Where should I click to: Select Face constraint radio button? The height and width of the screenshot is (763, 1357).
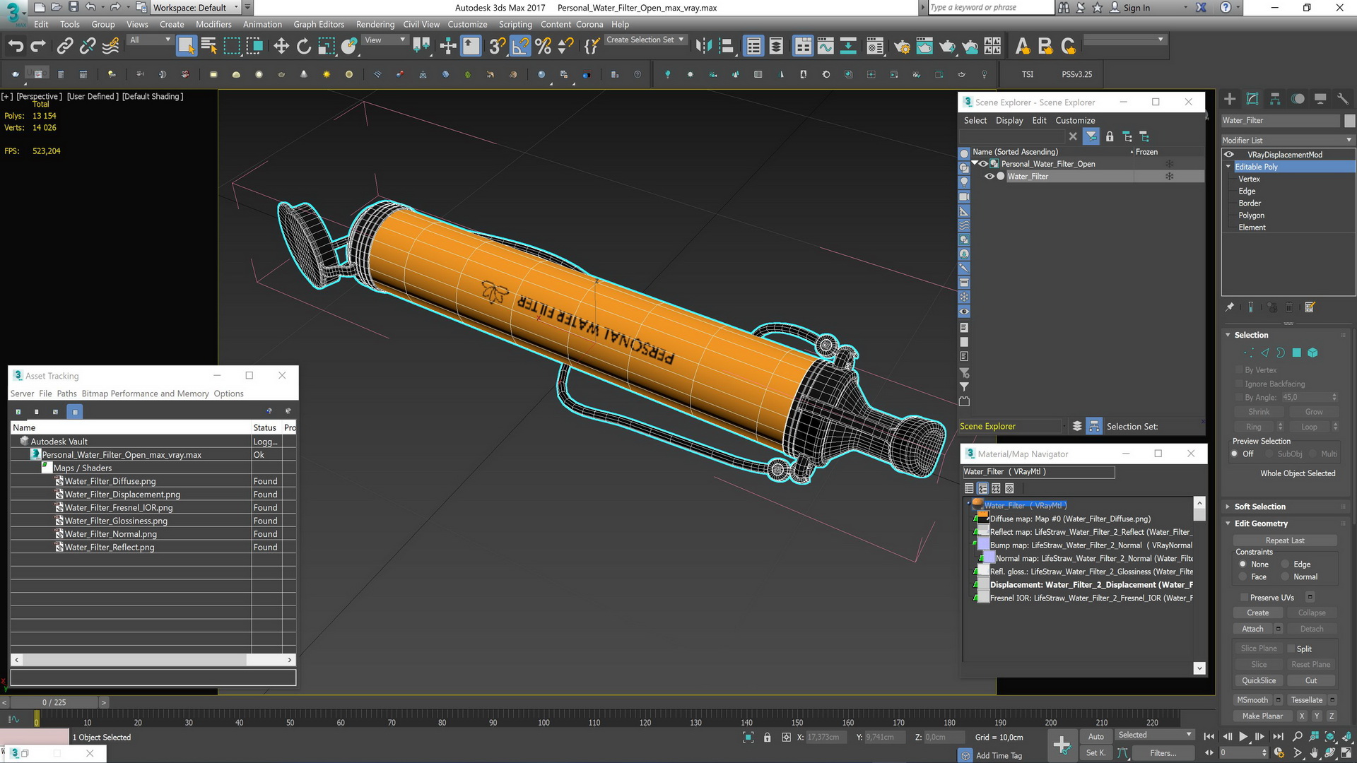pos(1243,577)
